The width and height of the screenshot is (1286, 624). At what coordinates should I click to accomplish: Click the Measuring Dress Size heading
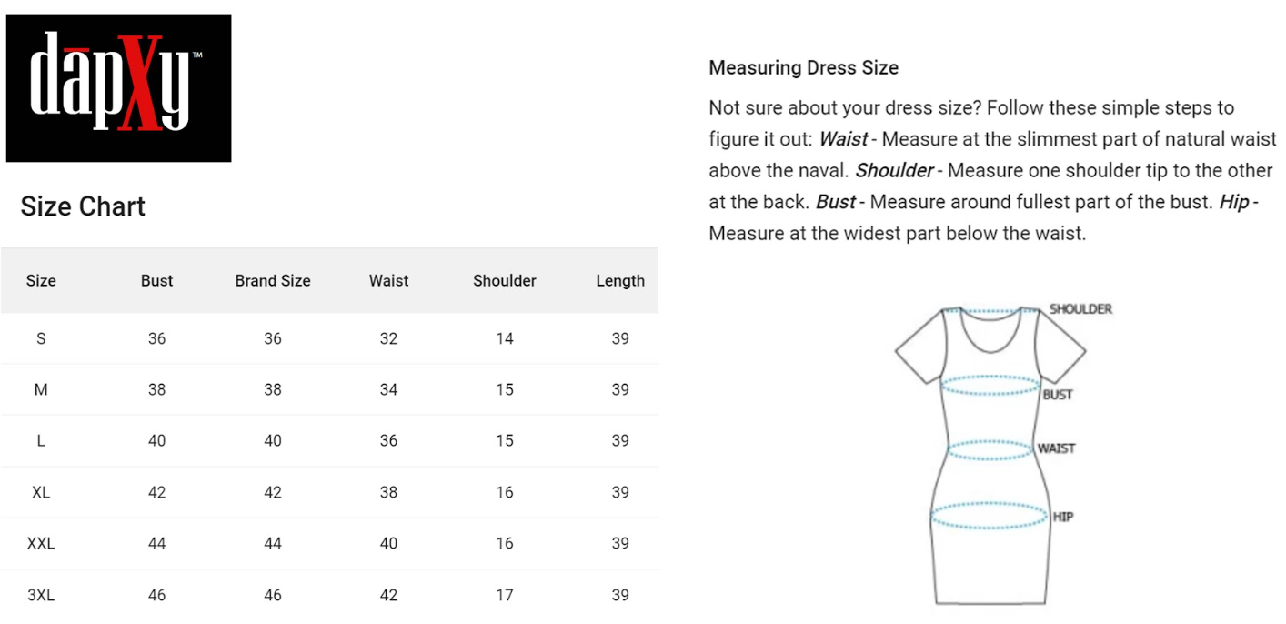(x=803, y=68)
